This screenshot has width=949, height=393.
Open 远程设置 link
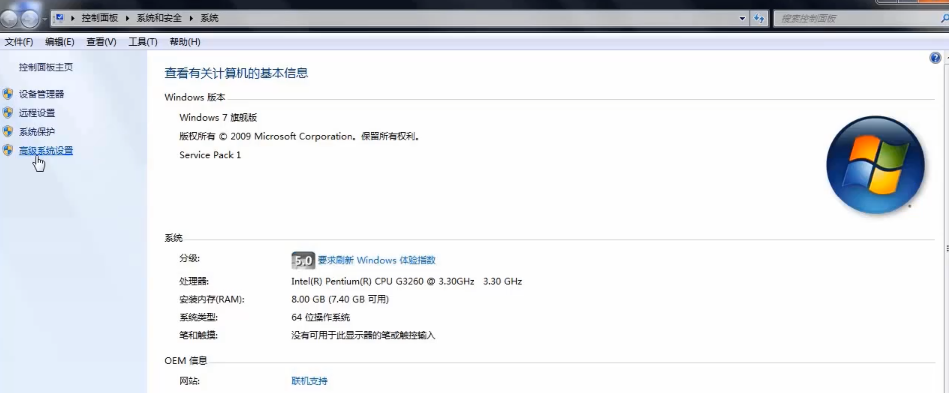(37, 113)
